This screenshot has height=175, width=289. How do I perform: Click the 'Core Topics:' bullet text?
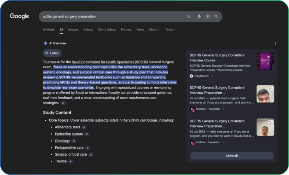(x=59, y=120)
